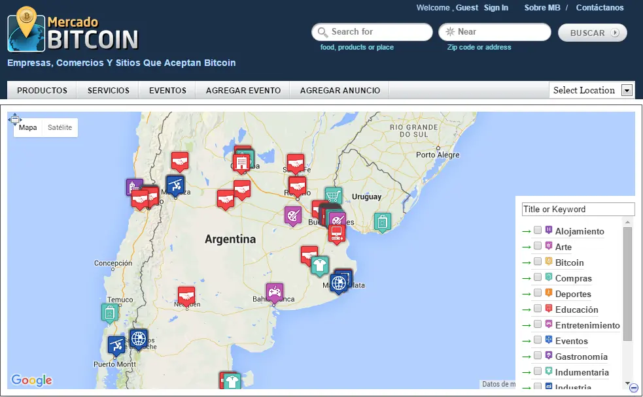This screenshot has height=397, width=643.
Task: Click the globe marker at Mar del Plata
Action: (x=339, y=283)
